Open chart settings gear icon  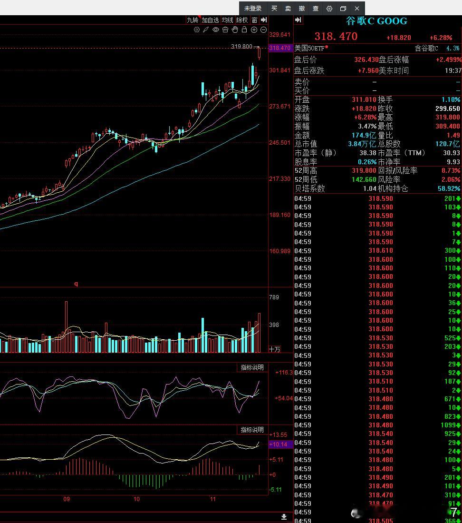tap(197, 30)
